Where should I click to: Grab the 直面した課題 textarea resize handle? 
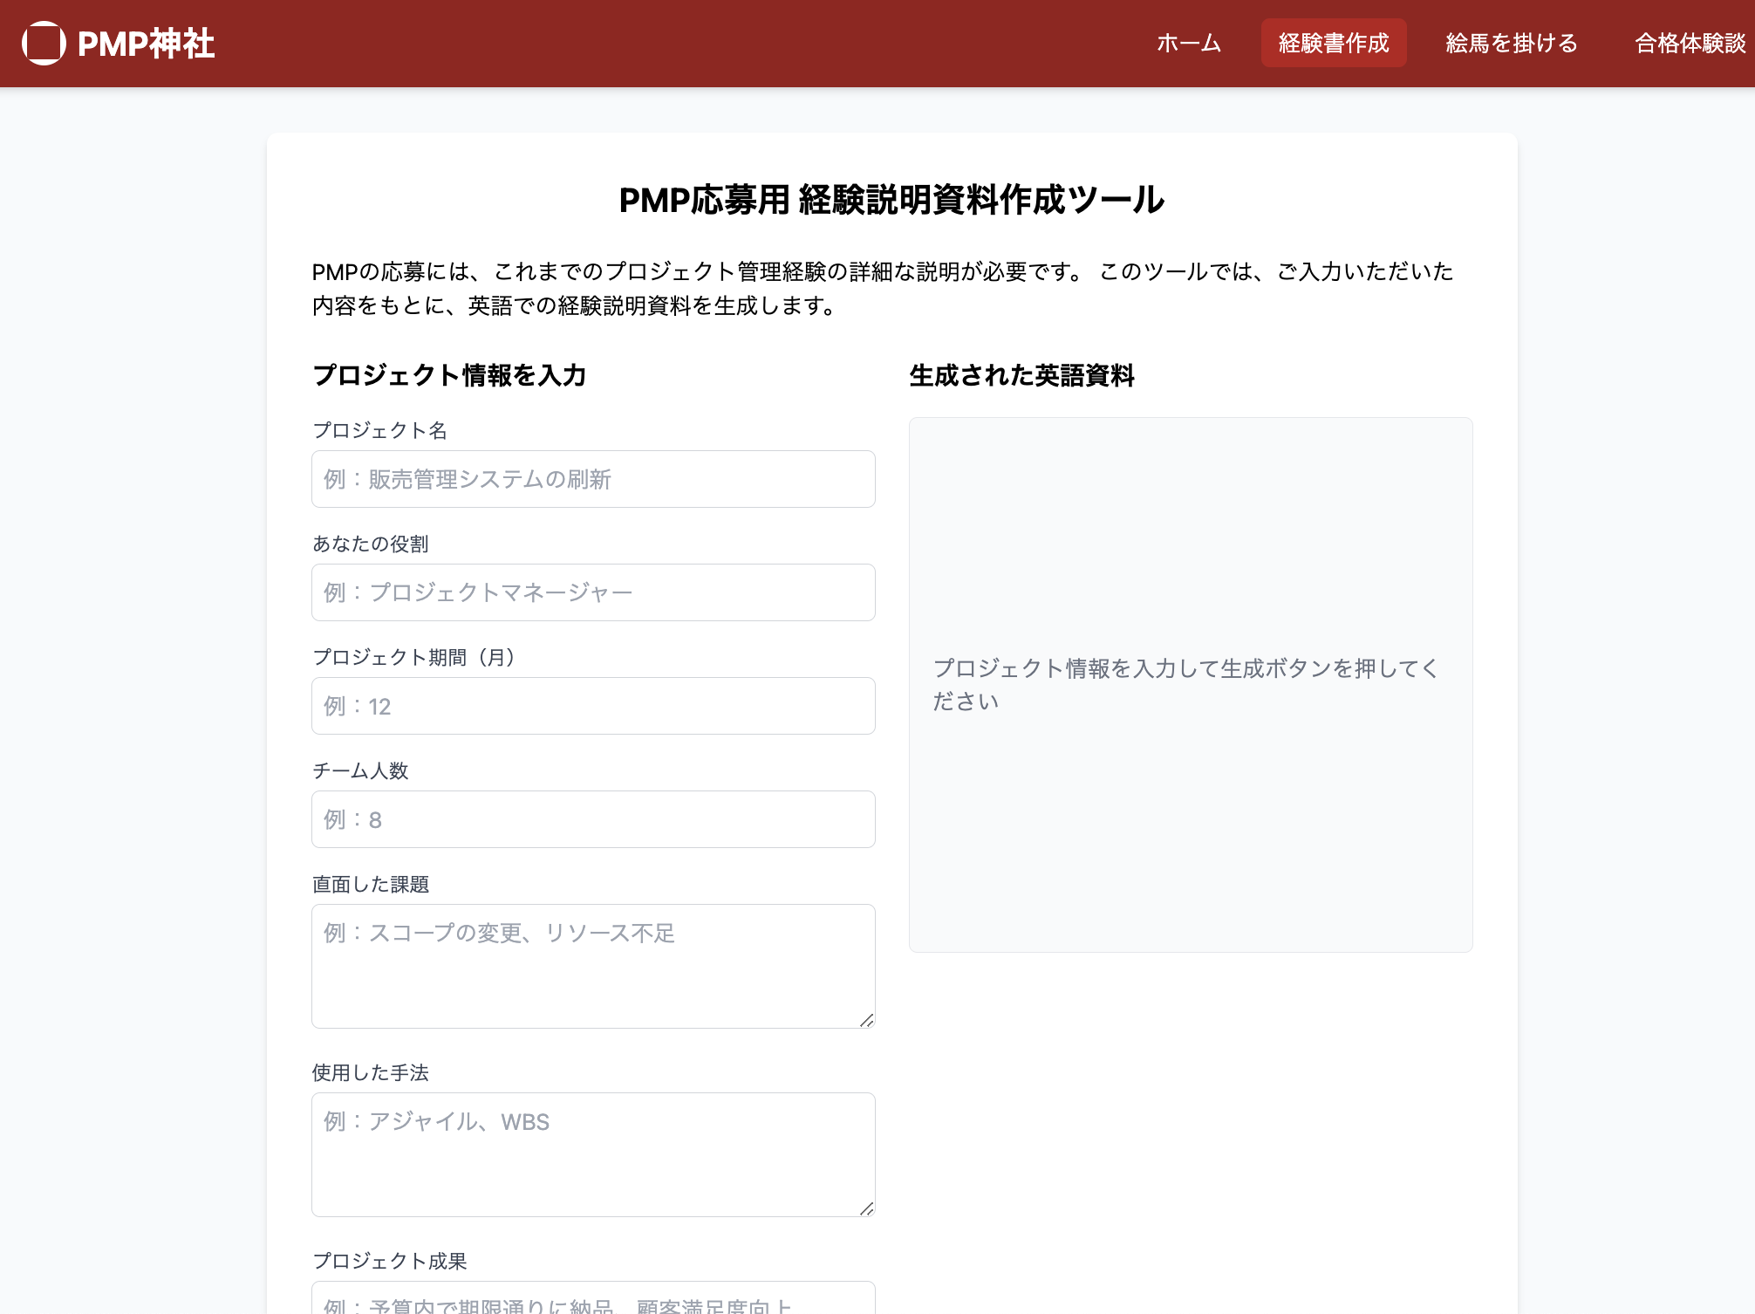click(x=867, y=1020)
